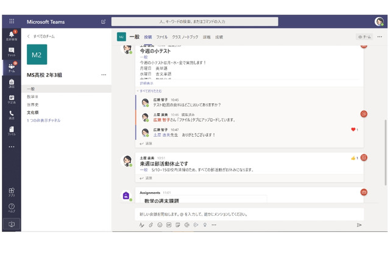Click the Assignments bot avatar
This screenshot has width=390, height=259.
click(126, 196)
